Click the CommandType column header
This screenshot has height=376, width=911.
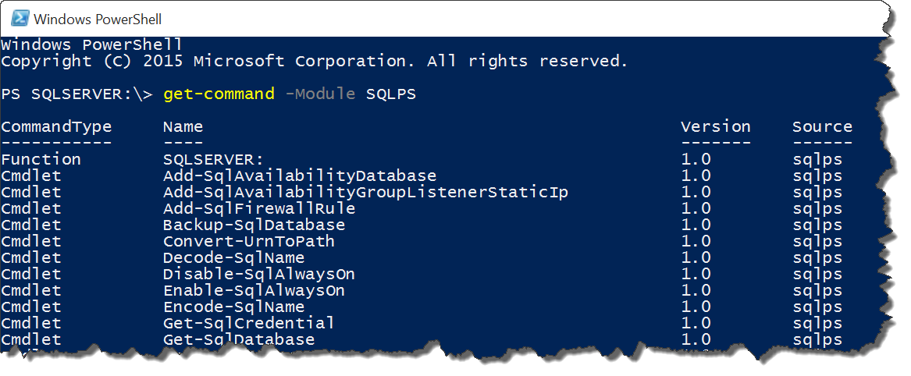click(56, 126)
